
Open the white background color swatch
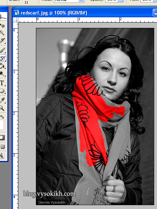coord(2,125)
